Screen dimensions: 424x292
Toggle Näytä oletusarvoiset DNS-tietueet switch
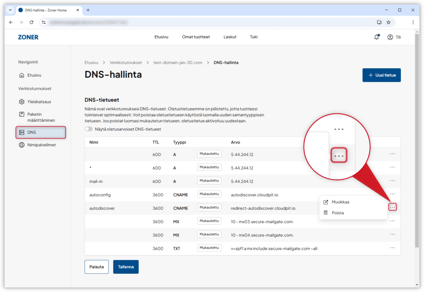89,129
